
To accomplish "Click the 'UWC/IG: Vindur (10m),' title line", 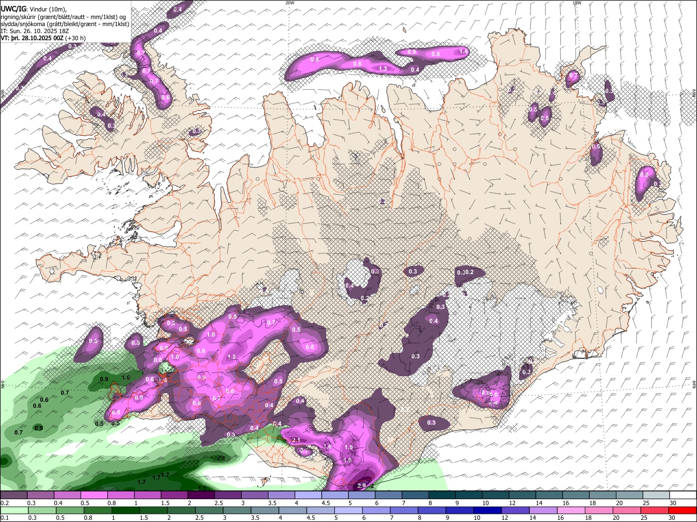I will coord(33,8).
